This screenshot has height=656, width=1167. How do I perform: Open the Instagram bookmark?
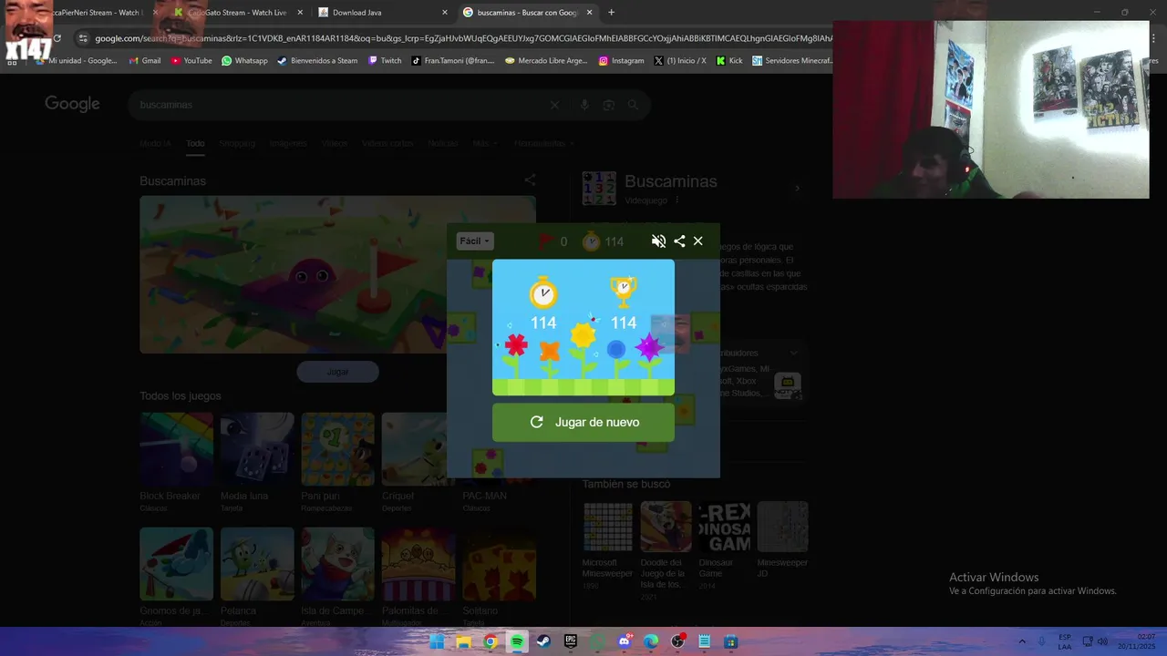coord(621,61)
